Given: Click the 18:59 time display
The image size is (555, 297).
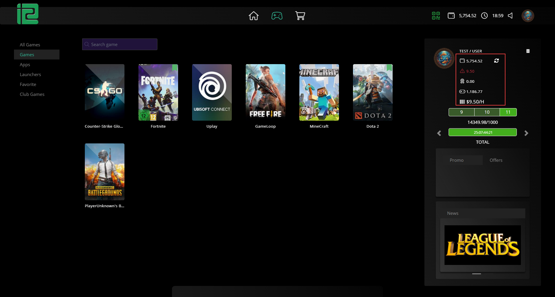Looking at the screenshot, I should point(498,16).
